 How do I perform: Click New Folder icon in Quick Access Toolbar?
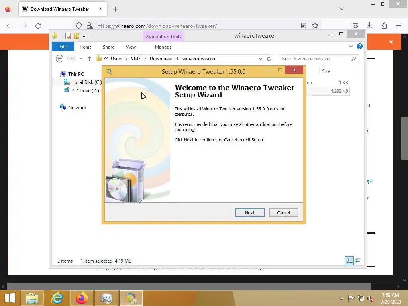(x=77, y=36)
